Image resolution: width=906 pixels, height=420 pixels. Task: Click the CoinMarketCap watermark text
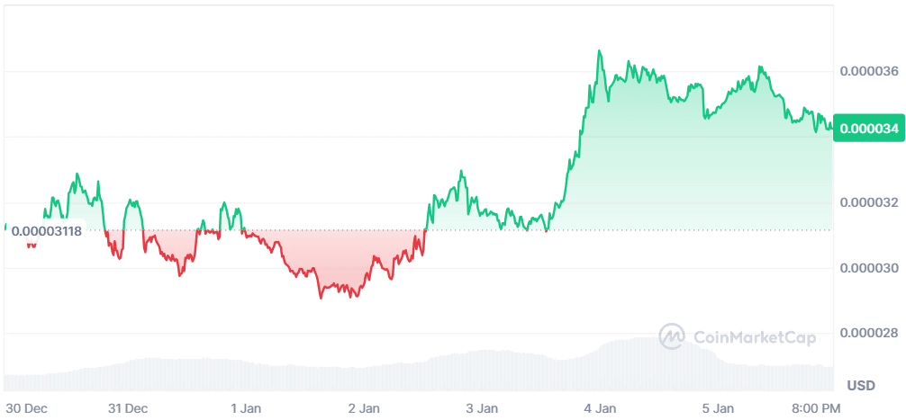point(755,337)
